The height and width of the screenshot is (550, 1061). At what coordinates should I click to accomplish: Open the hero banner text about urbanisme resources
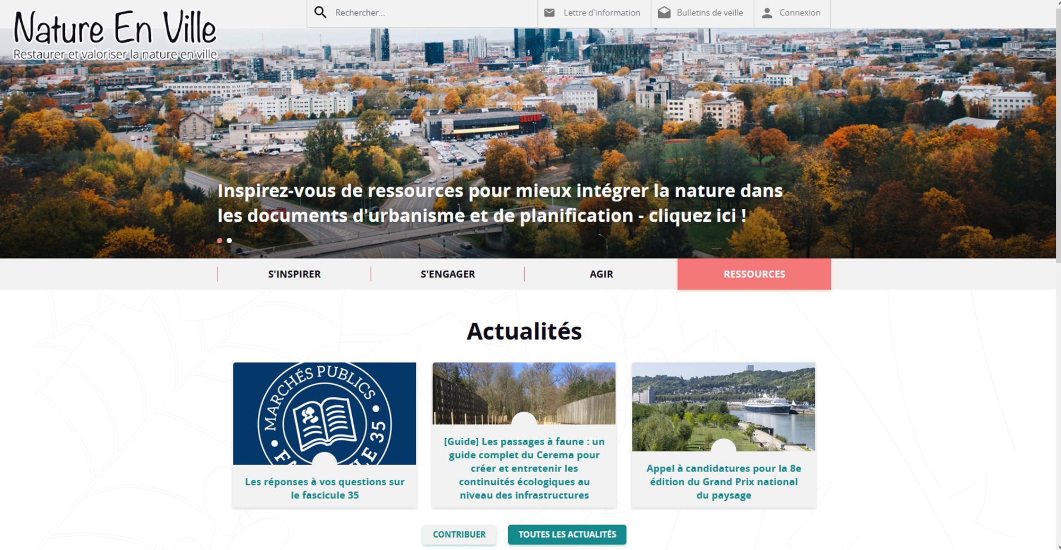pyautogui.click(x=500, y=203)
